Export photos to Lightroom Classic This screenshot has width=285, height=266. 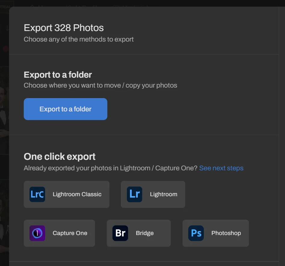coord(66,194)
